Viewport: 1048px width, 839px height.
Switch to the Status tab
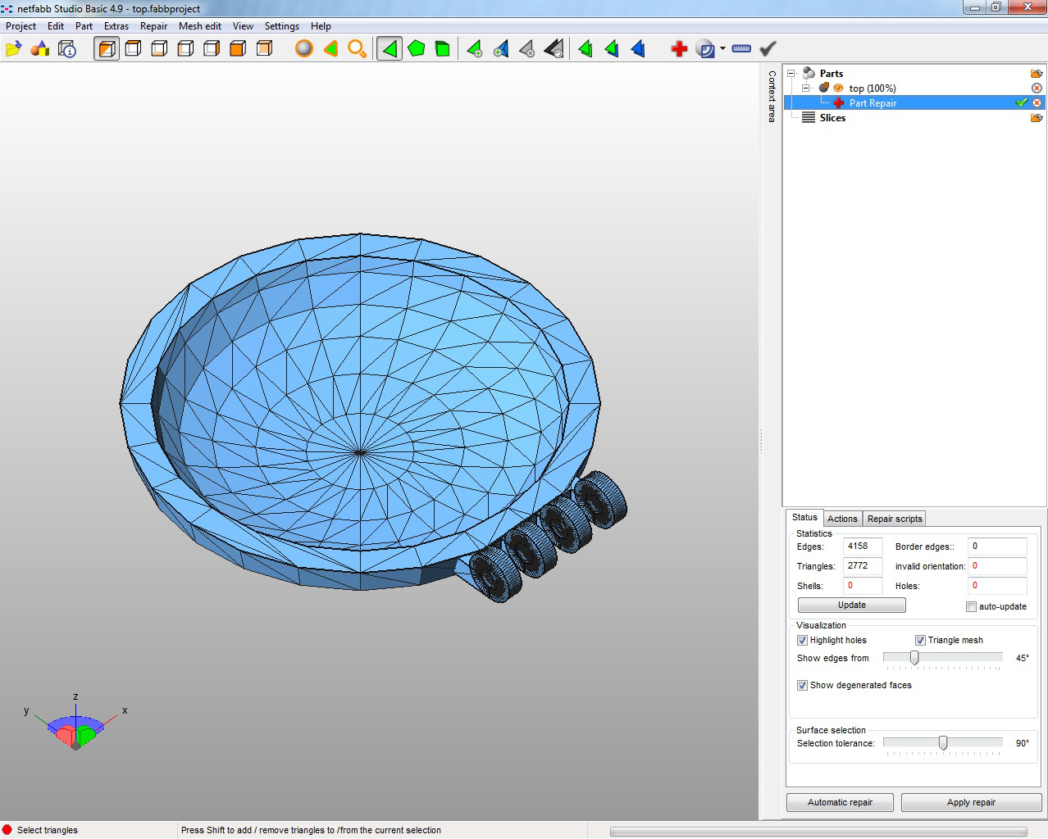[804, 518]
